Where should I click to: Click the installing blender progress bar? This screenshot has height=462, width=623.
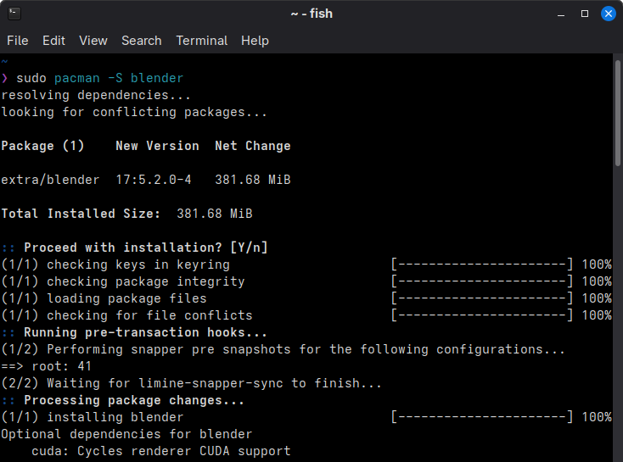482,417
